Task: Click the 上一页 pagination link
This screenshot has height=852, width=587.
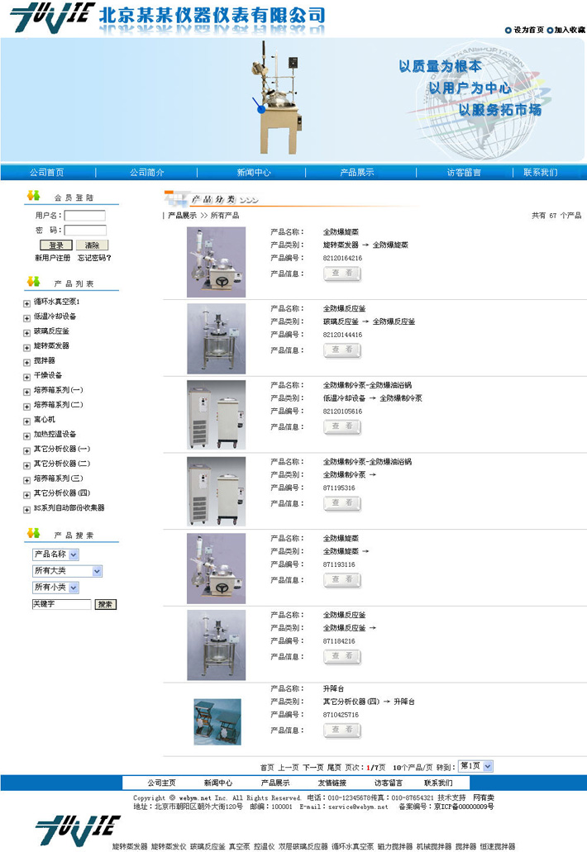Action: click(x=289, y=767)
